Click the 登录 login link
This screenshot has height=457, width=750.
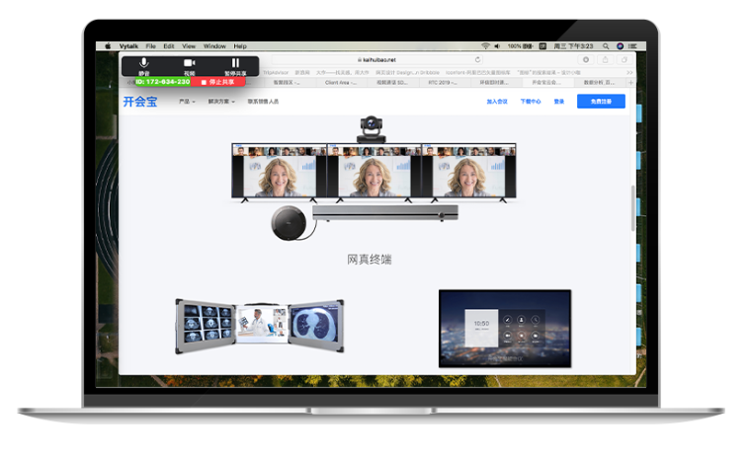click(559, 102)
